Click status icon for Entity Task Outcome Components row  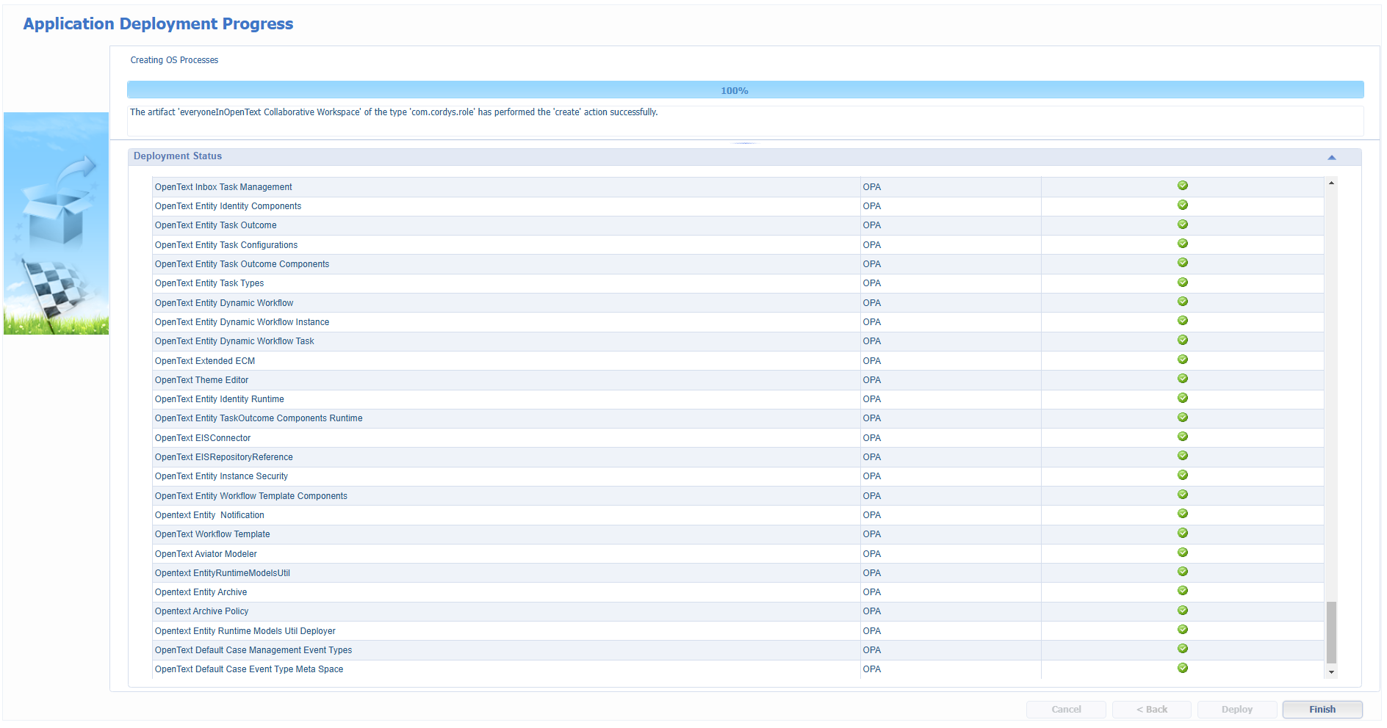1183,263
